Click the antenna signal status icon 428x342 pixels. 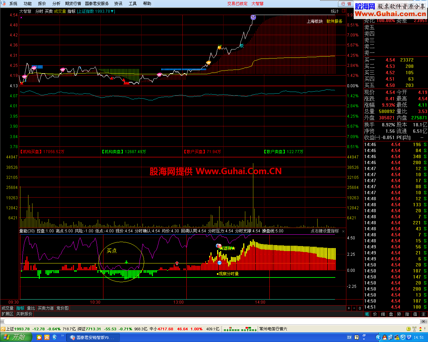click(415, 329)
